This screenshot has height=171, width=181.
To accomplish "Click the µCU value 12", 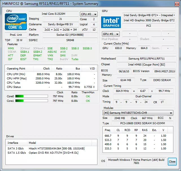I will pyautogui.click(x=94, y=30).
